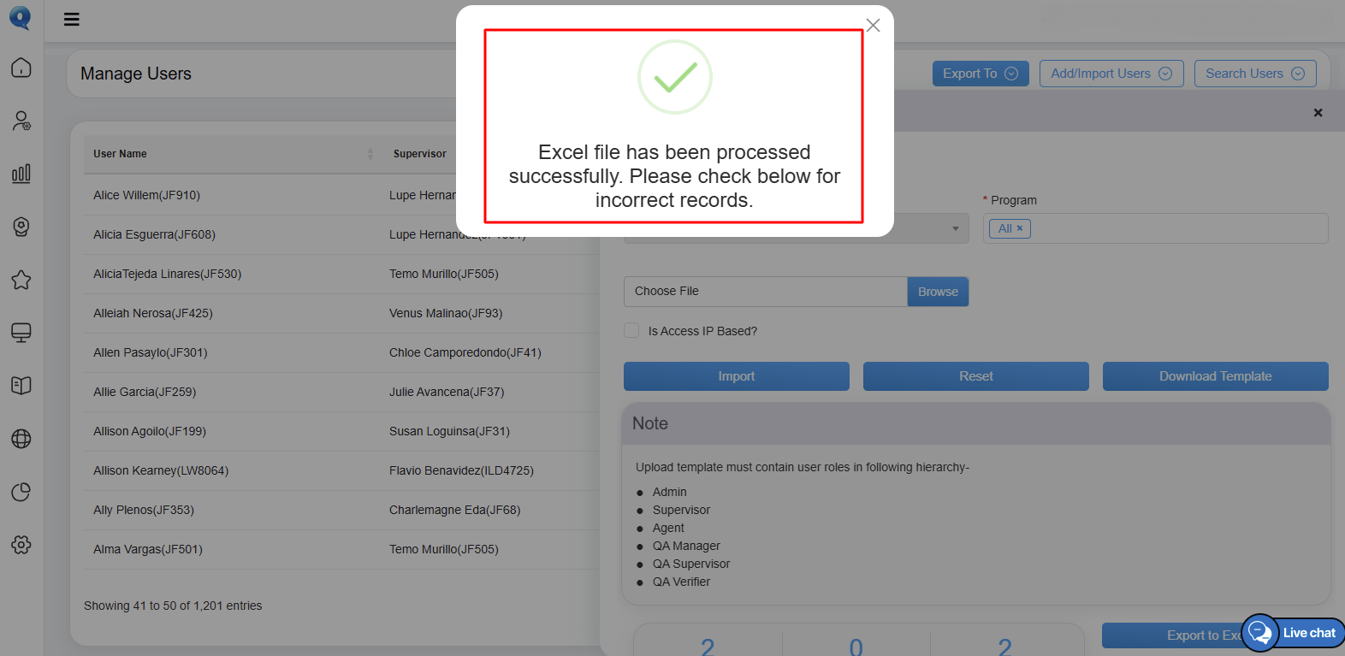The image size is (1345, 656).
Task: Open the Add/Import Users dropdown
Action: 1111,74
